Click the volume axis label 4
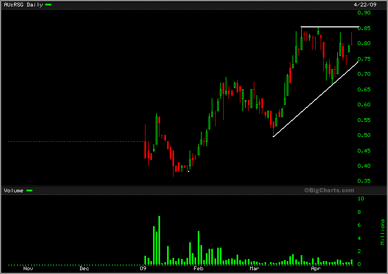The width and height of the screenshot is (388, 274). 359,239
